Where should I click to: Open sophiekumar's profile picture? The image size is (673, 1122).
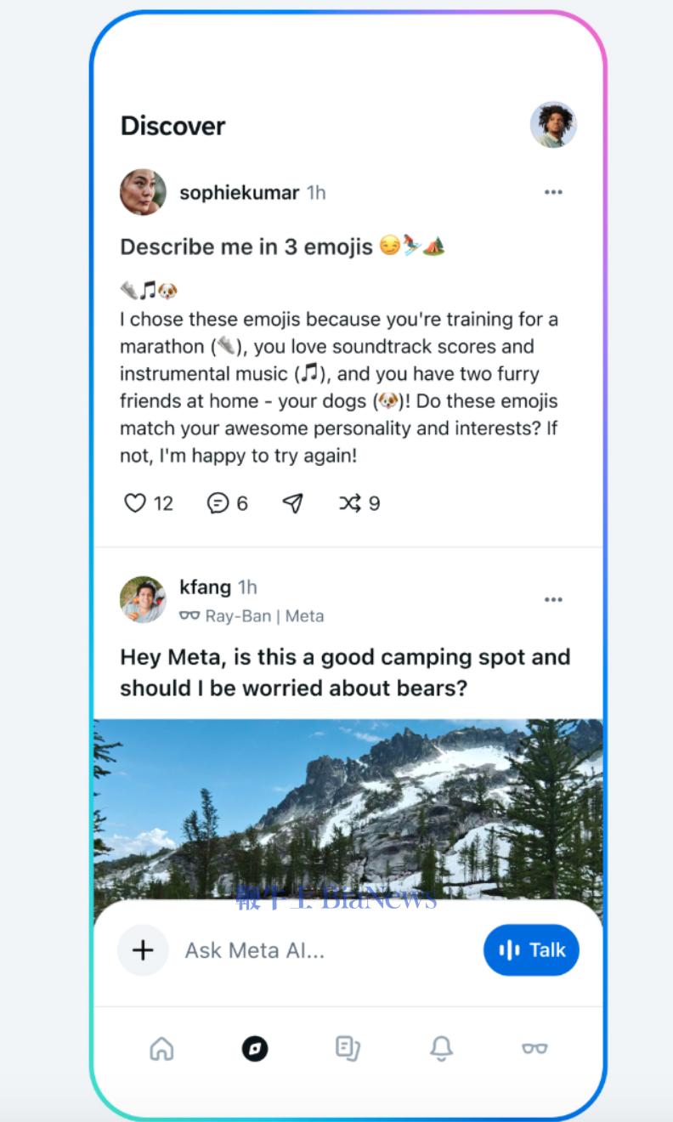143,192
